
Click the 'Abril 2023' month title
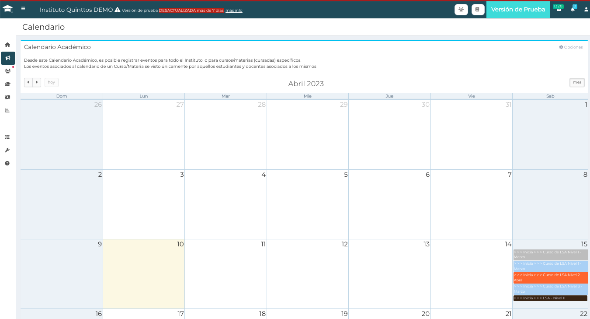coord(306,84)
